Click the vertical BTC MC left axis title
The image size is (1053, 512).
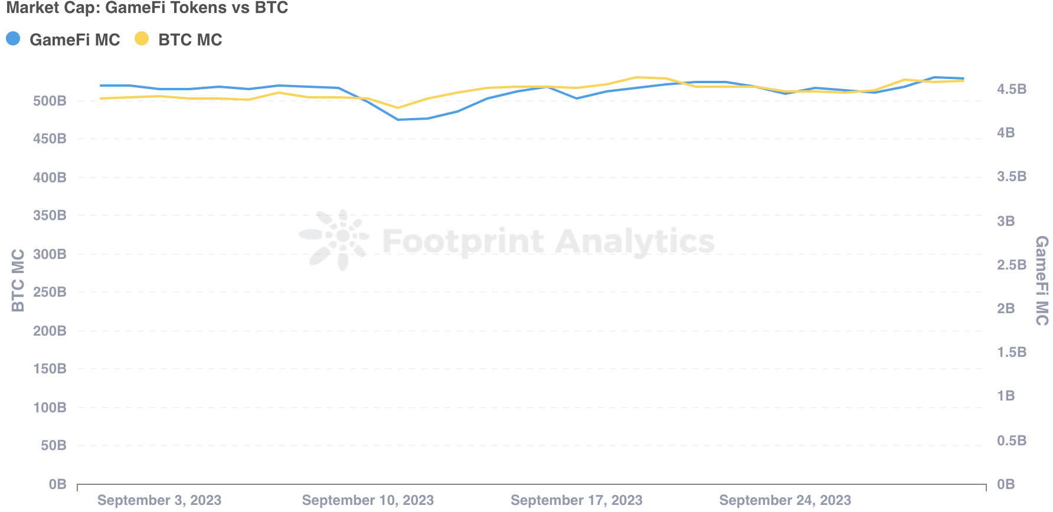pyautogui.click(x=18, y=280)
